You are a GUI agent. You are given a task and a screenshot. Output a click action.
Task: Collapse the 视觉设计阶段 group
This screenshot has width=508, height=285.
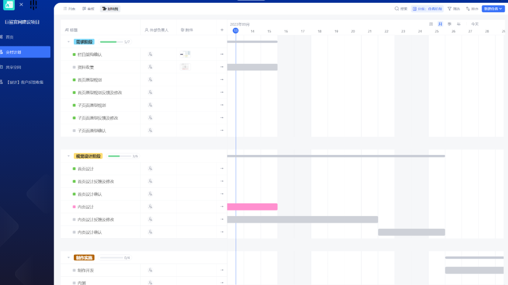click(x=68, y=156)
